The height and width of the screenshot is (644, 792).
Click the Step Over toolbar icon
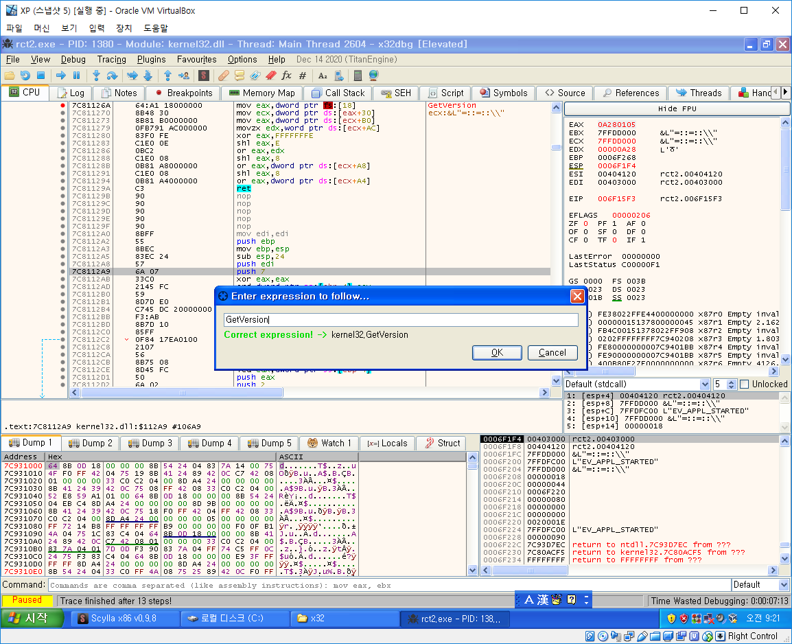pyautogui.click(x=112, y=76)
